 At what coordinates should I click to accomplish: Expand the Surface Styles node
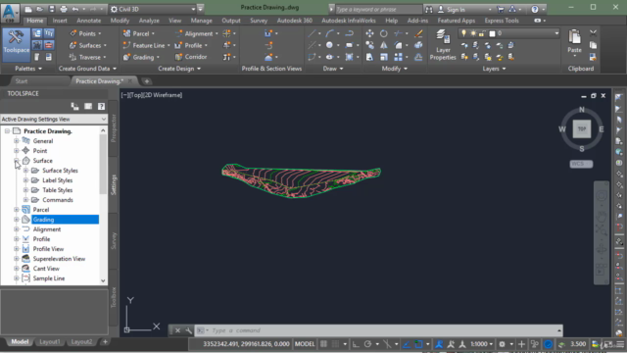(25, 171)
